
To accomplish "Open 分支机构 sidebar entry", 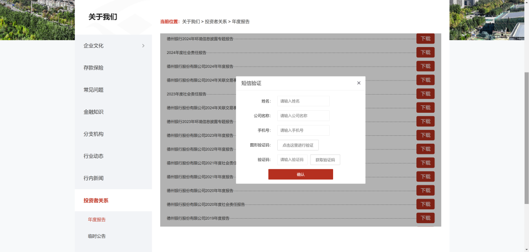I will point(94,134).
